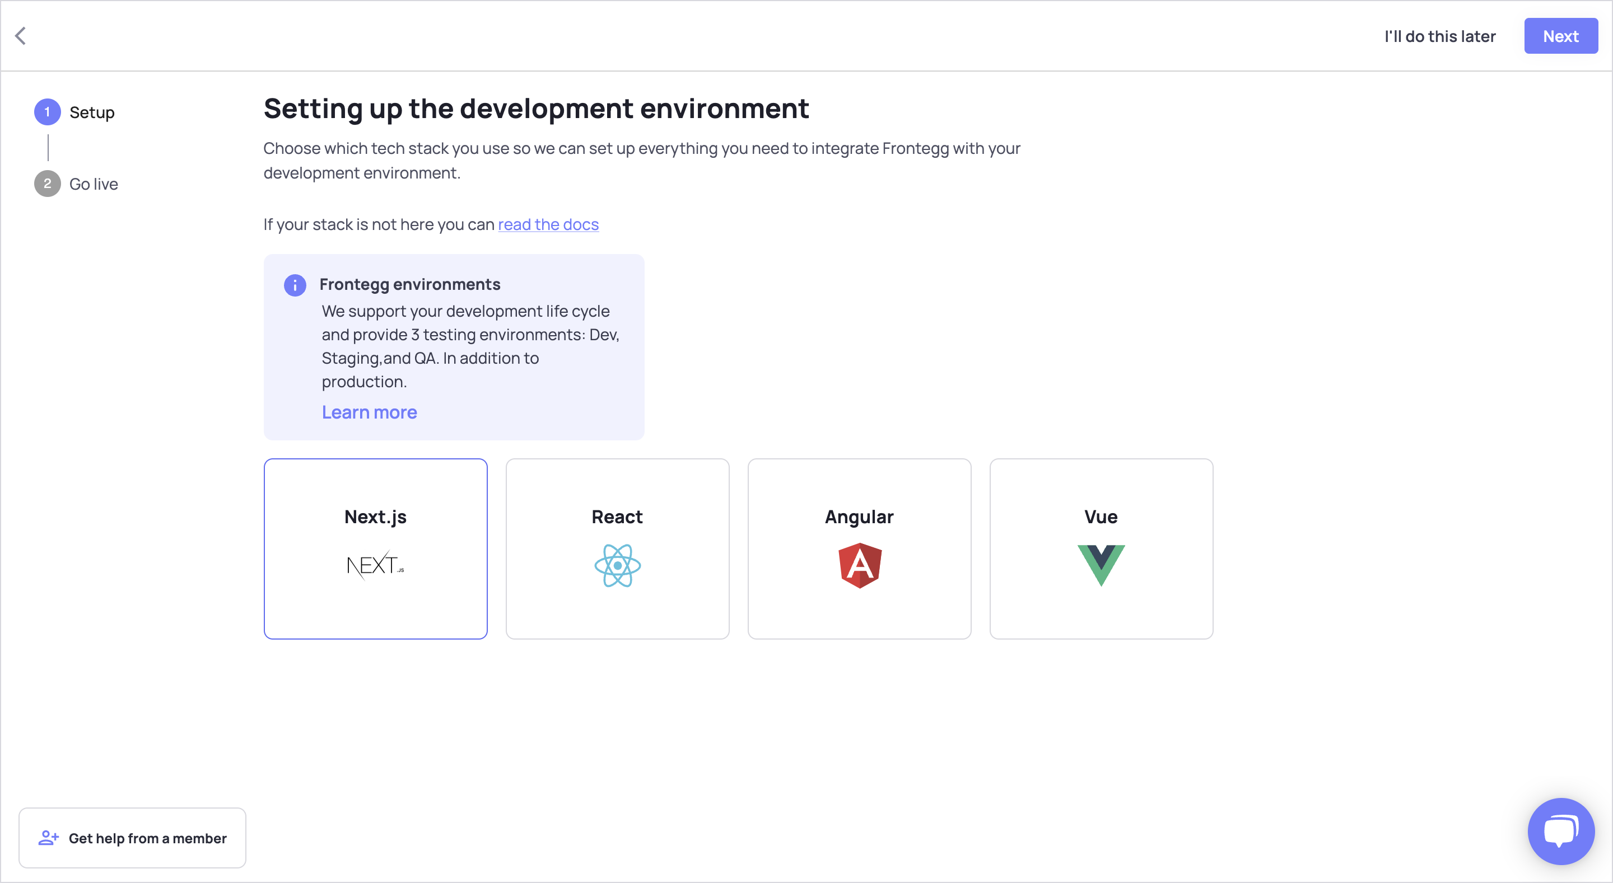Image resolution: width=1613 pixels, height=883 pixels.
Task: Click the info icon in Frontegg environments
Action: pyautogui.click(x=295, y=285)
